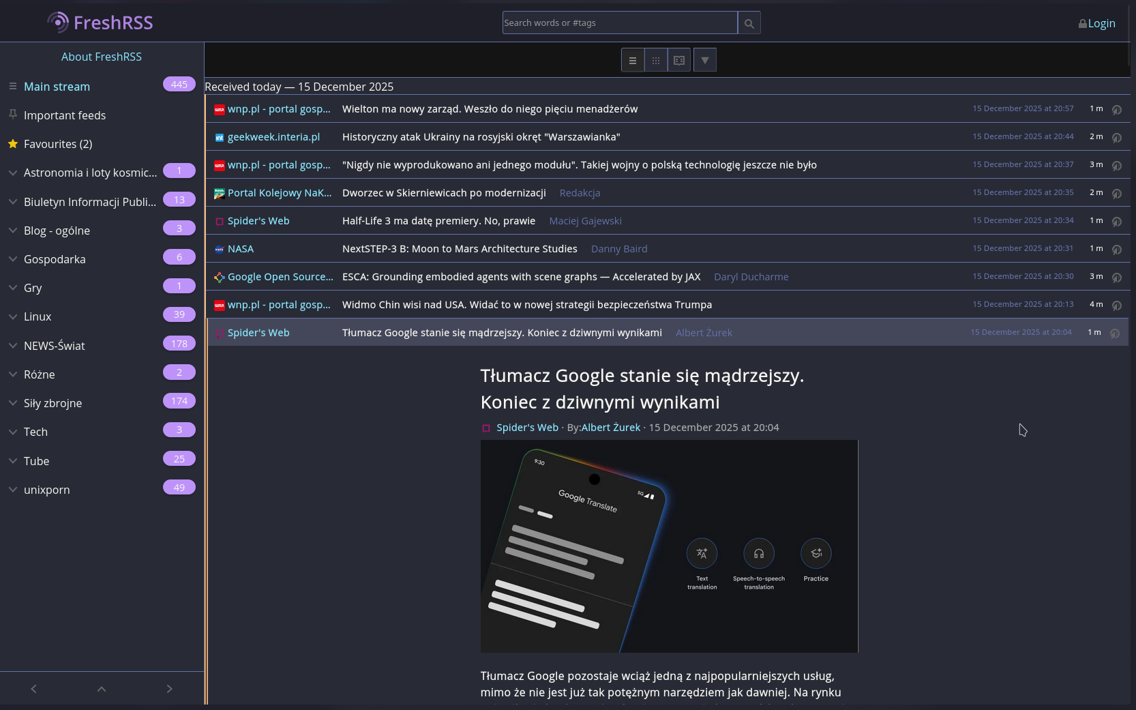Open the sort order dropdown arrow
Screen dimensions: 1136x710
(705, 60)
